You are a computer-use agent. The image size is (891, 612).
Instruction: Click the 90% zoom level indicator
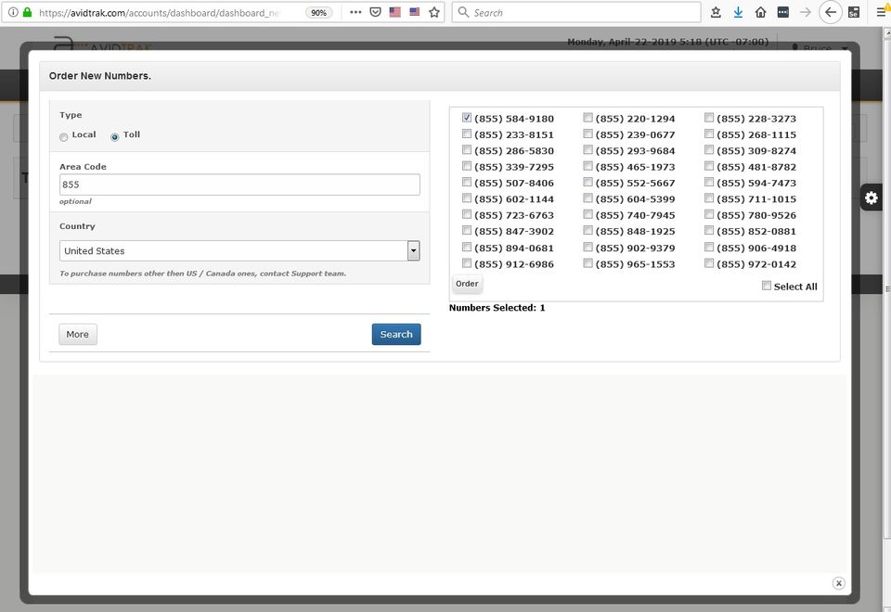click(318, 12)
